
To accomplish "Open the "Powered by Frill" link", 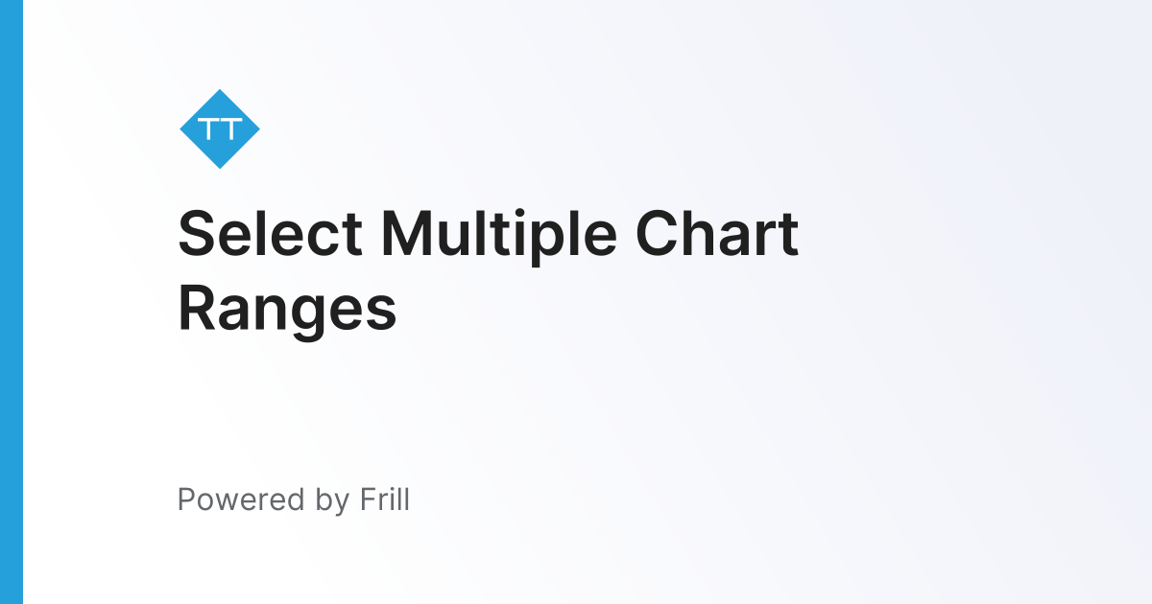I will click(x=293, y=499).
